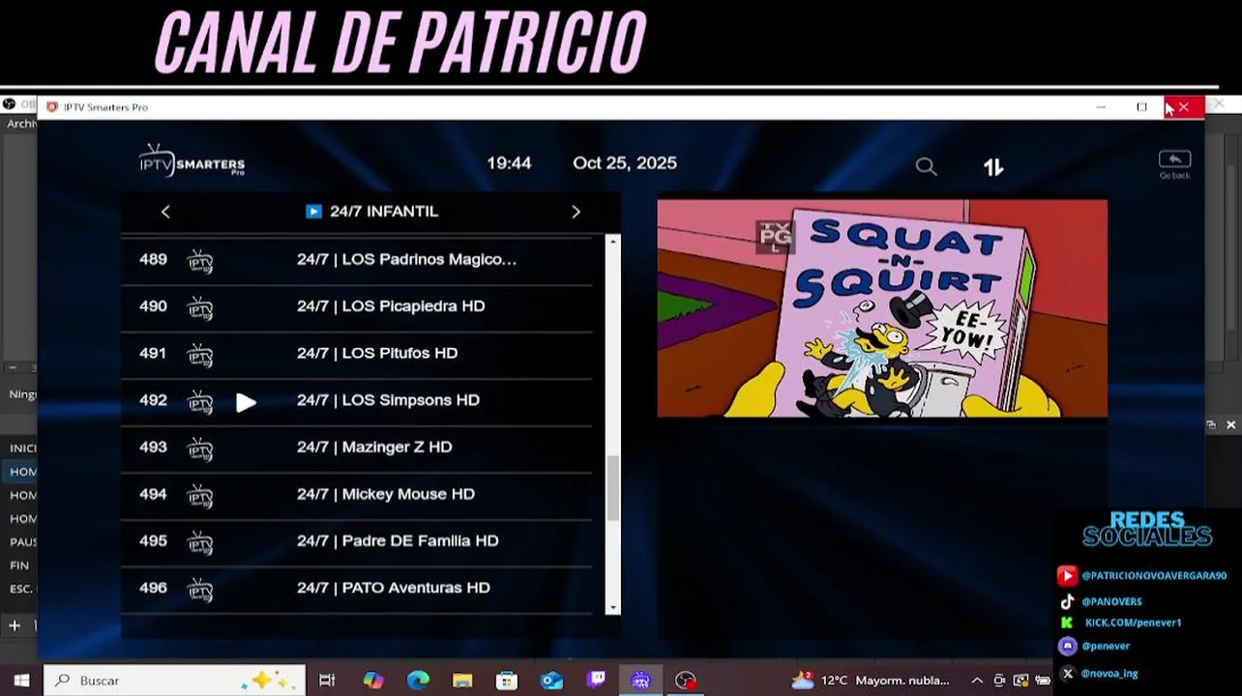Image resolution: width=1242 pixels, height=696 pixels.
Task: Click the add scene plus in OBS
Action: click(15, 626)
